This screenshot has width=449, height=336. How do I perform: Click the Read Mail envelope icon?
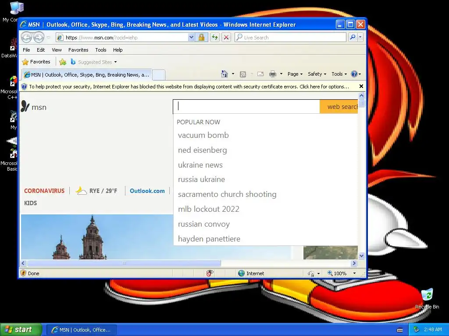260,74
